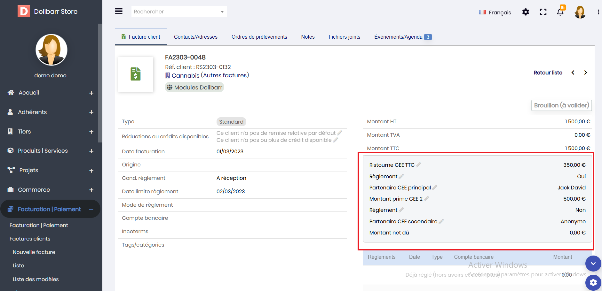Open the settings gear in top bar
The width and height of the screenshot is (602, 291).
point(526,12)
